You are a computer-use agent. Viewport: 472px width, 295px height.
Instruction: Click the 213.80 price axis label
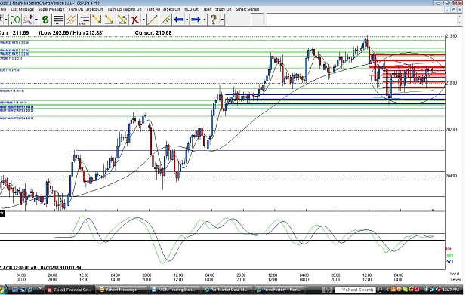click(x=451, y=36)
